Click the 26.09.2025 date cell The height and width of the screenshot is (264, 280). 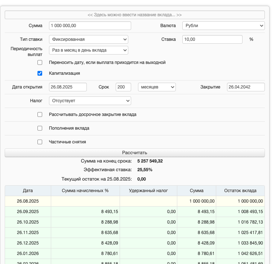tap(28, 212)
